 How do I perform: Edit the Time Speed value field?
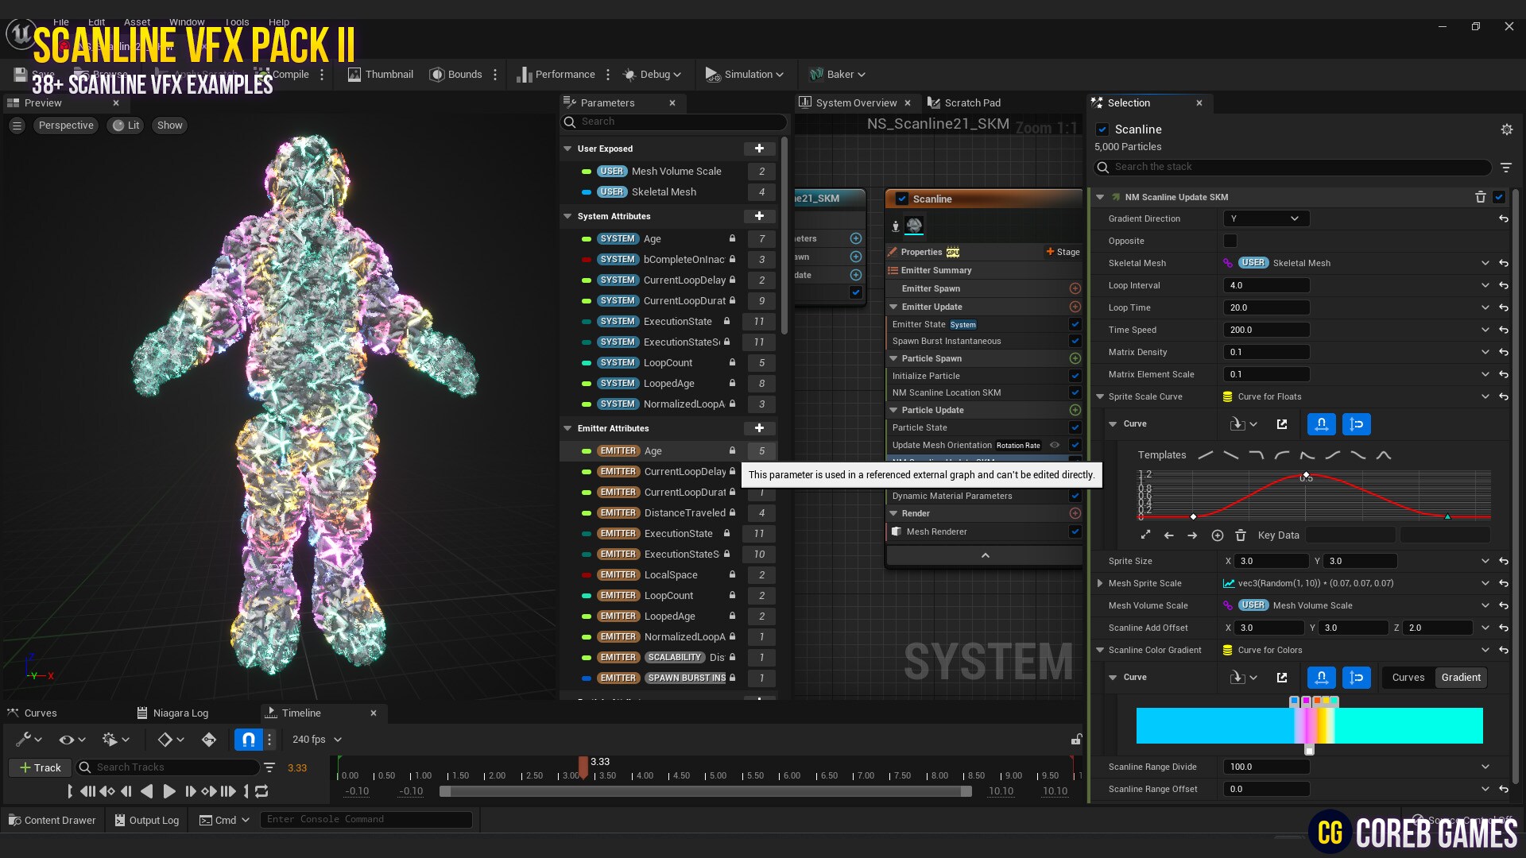(x=1266, y=330)
